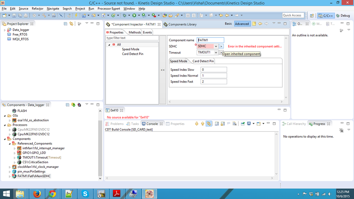
Task: Click Remove All Finished Operations in Progress
Action: click(x=341, y=130)
